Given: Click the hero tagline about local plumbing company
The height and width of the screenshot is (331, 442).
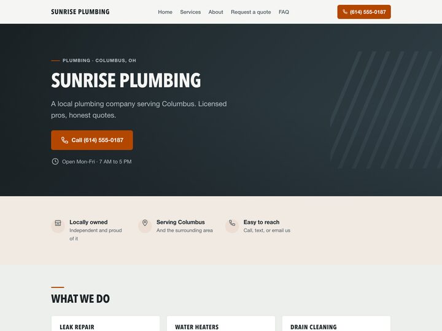Looking at the screenshot, I should 139,110.
